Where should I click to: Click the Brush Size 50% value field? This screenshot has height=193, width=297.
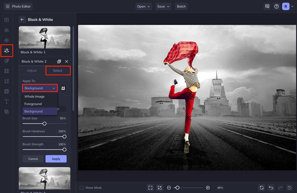click(62, 118)
